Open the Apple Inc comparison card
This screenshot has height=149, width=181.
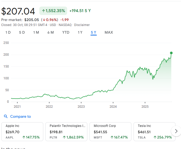(x=22, y=132)
